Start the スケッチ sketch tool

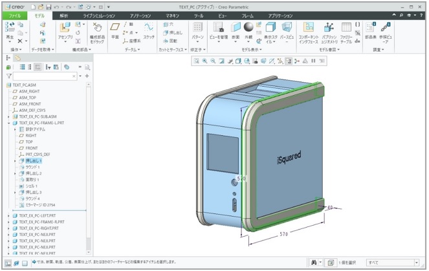tap(149, 30)
